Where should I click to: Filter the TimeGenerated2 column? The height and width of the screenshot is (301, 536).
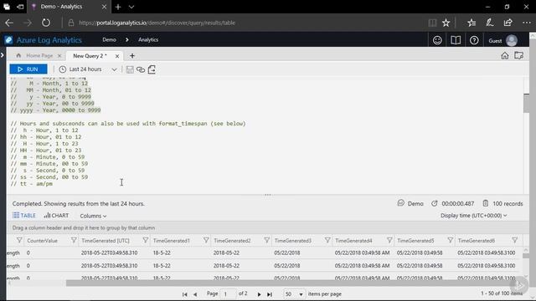click(x=266, y=240)
